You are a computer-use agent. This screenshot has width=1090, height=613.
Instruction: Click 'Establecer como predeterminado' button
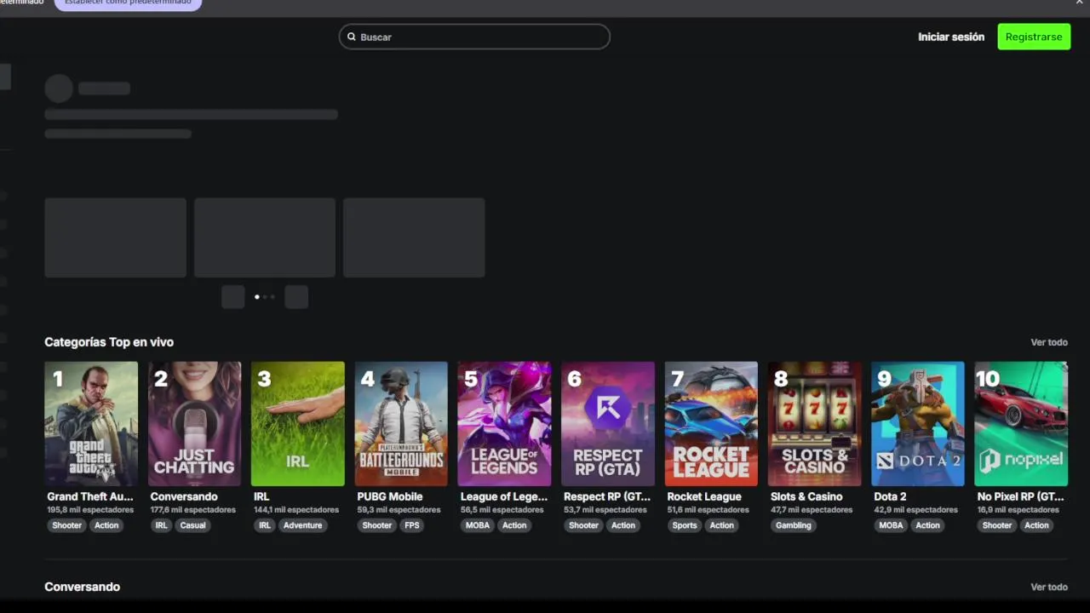[129, 3]
